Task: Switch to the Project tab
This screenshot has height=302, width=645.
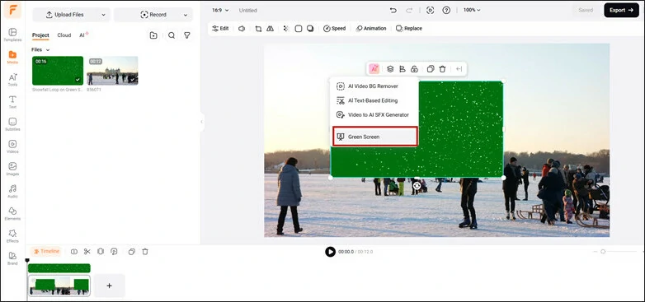Action: [x=40, y=35]
